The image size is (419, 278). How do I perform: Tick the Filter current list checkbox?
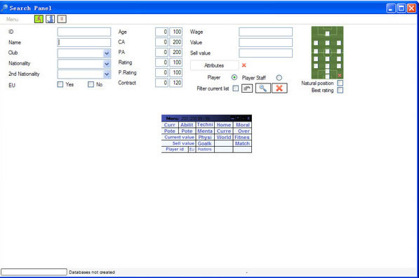[235, 88]
